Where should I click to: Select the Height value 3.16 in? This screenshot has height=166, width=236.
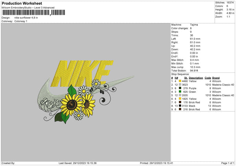(x=230, y=9)
